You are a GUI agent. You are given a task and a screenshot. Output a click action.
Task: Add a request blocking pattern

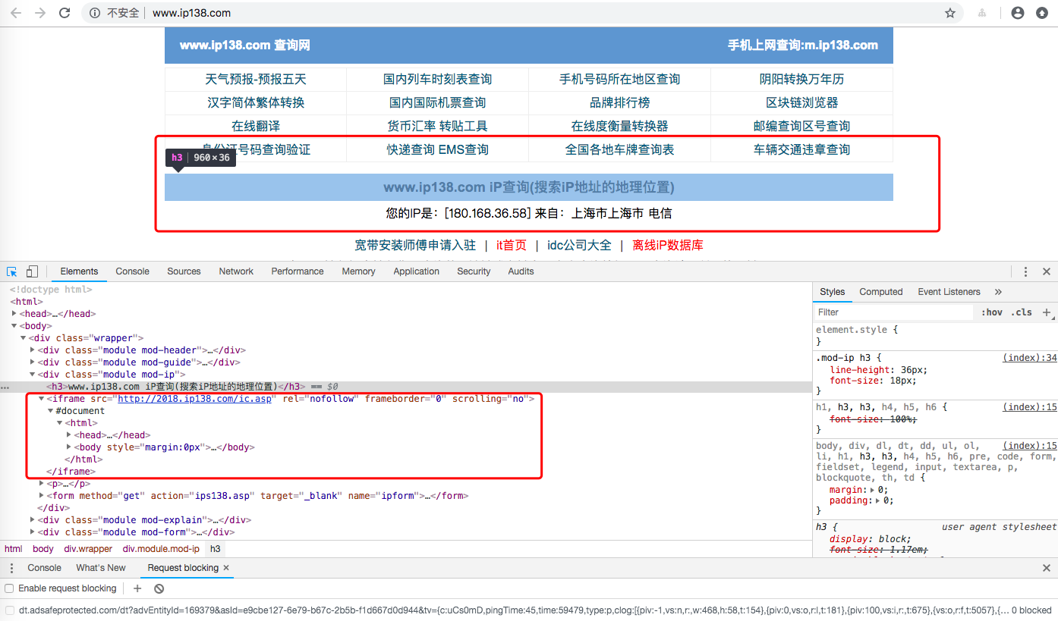click(137, 588)
